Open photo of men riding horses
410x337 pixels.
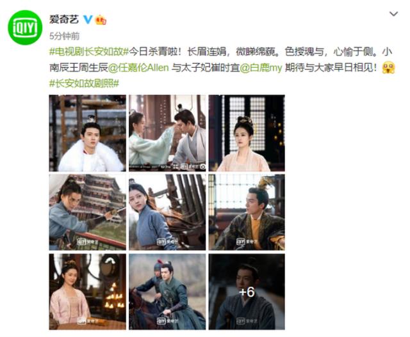[x=167, y=292]
